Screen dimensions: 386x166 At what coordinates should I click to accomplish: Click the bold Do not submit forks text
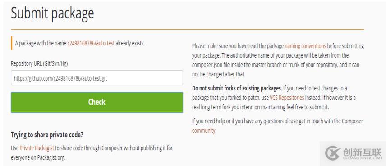(x=237, y=88)
